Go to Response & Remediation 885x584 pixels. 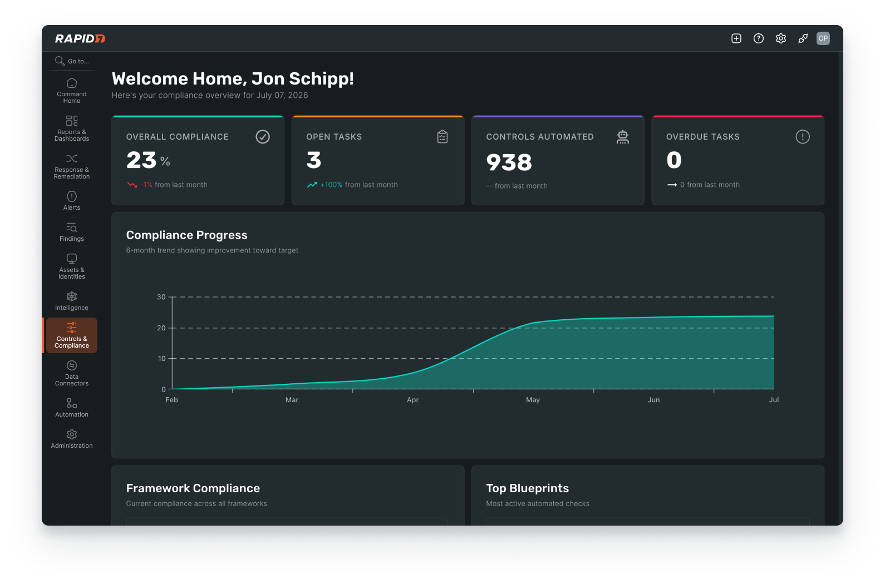[72, 166]
